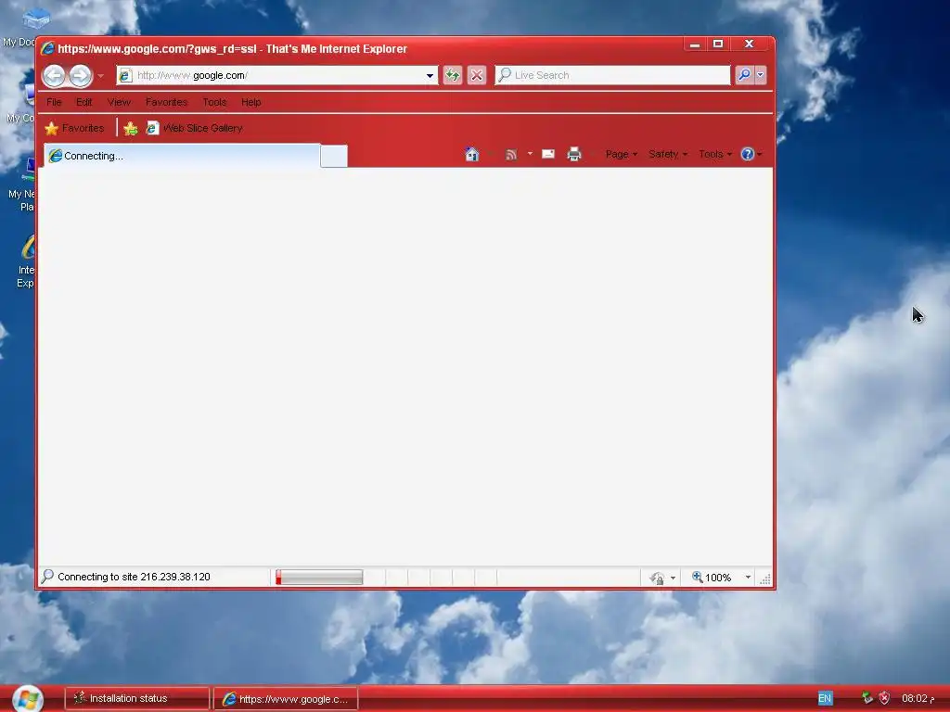950x712 pixels.
Task: Select the Connecting... tab
Action: [x=182, y=156]
